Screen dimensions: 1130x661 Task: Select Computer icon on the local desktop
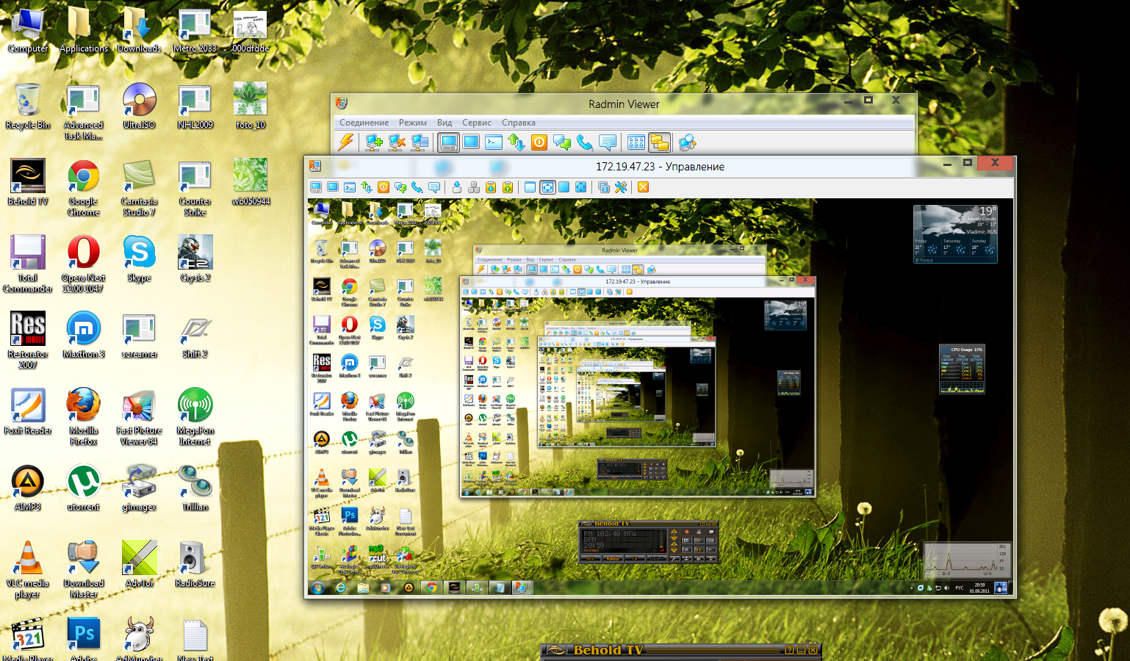click(x=27, y=32)
